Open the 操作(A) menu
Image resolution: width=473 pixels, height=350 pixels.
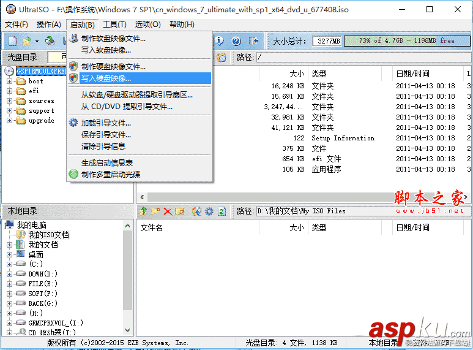tap(48, 24)
